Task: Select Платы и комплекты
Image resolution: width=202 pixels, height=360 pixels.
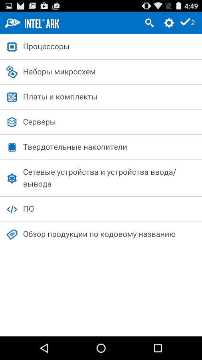Action: 101,97
